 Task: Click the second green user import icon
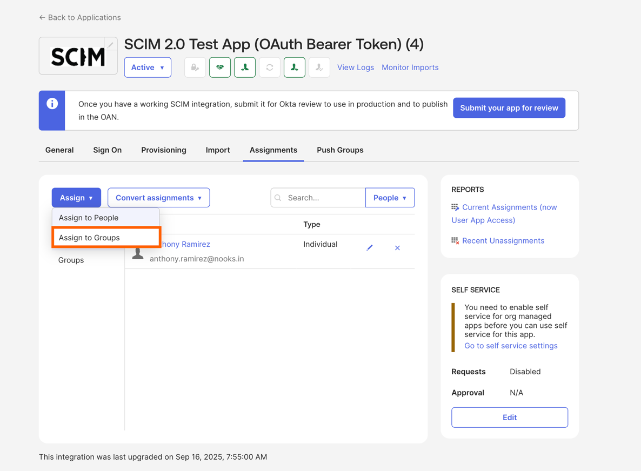tap(295, 68)
